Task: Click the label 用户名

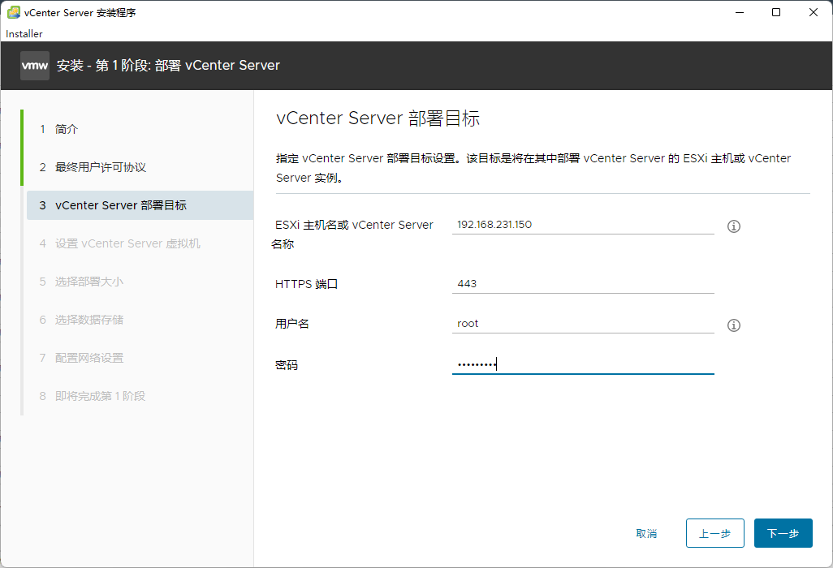Action: click(291, 324)
